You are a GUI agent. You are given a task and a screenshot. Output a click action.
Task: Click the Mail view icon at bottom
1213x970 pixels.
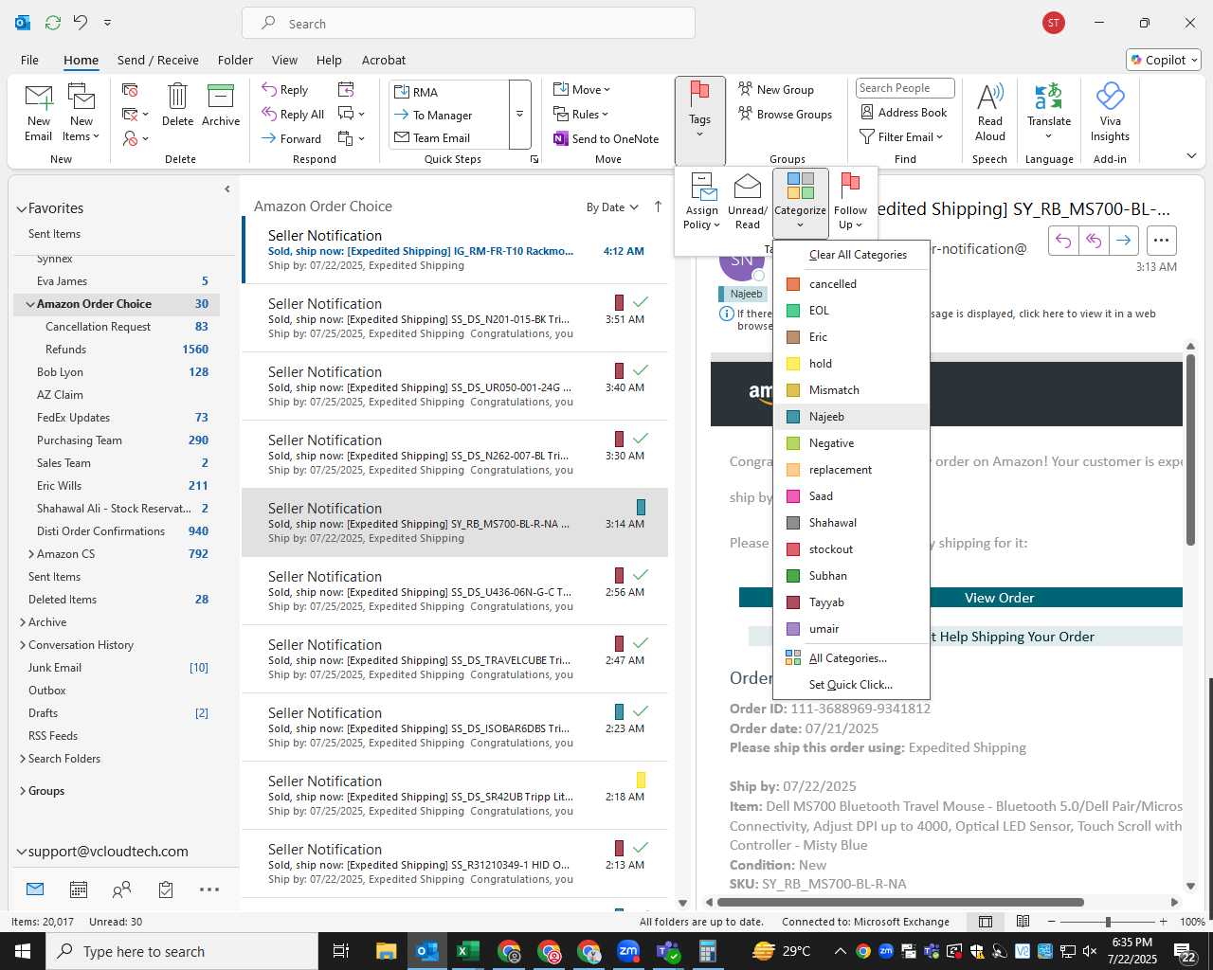(35, 889)
